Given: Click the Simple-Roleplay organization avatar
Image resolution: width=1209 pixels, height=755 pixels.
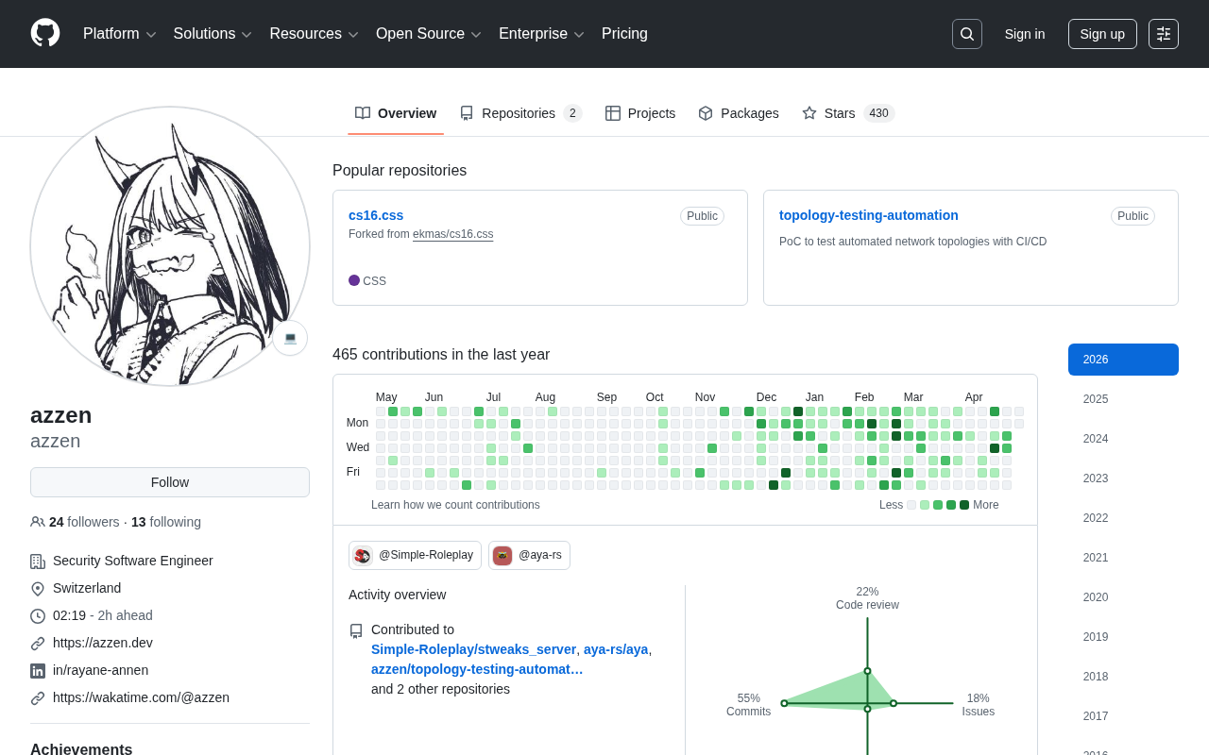Looking at the screenshot, I should 363,556.
